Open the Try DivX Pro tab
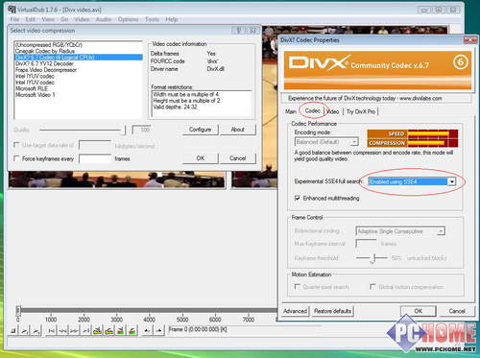This screenshot has height=358, width=480. click(361, 111)
